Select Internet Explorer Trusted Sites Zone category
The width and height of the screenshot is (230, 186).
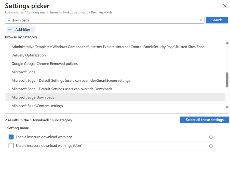pyautogui.click(x=108, y=47)
